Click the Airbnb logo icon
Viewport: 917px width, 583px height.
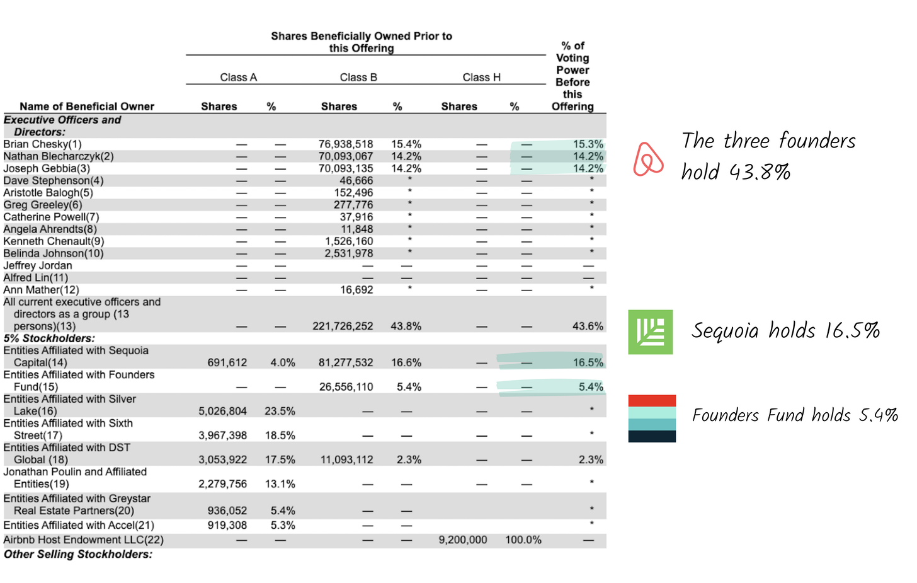(x=648, y=159)
